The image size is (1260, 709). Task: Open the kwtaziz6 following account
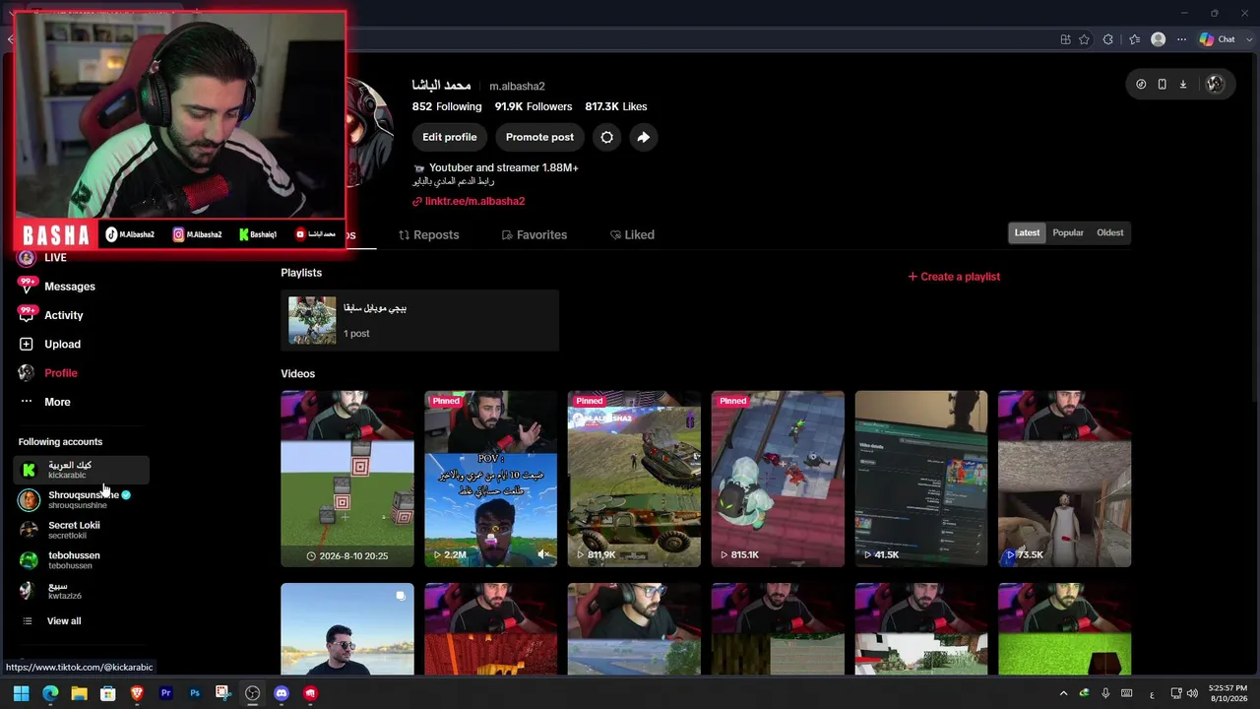tap(82, 590)
